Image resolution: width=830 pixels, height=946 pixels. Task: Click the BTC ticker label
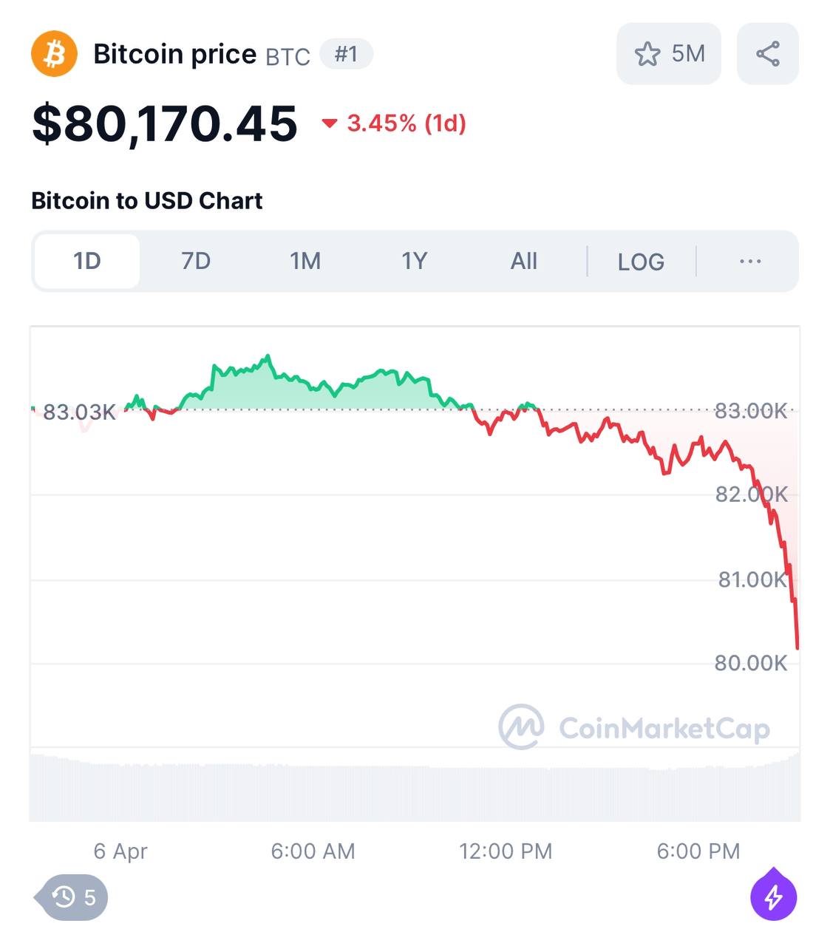click(x=288, y=57)
